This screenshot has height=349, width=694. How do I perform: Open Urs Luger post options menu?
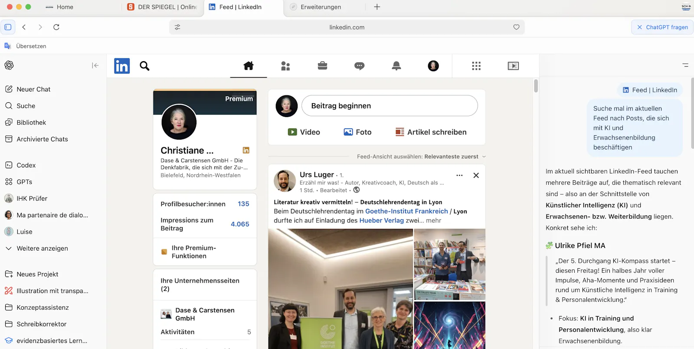coord(459,176)
